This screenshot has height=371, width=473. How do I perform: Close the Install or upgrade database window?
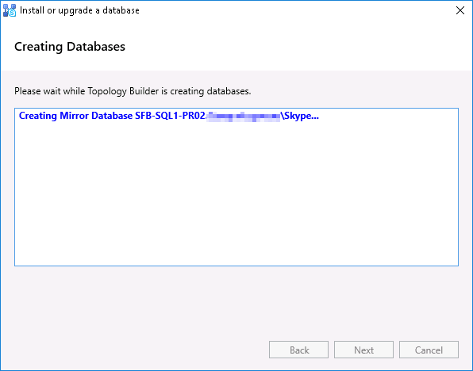tap(460, 10)
